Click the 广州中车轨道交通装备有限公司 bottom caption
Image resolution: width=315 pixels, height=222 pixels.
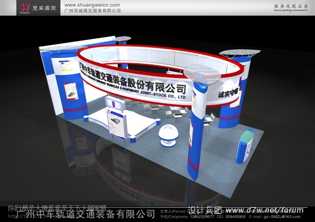[86, 214]
